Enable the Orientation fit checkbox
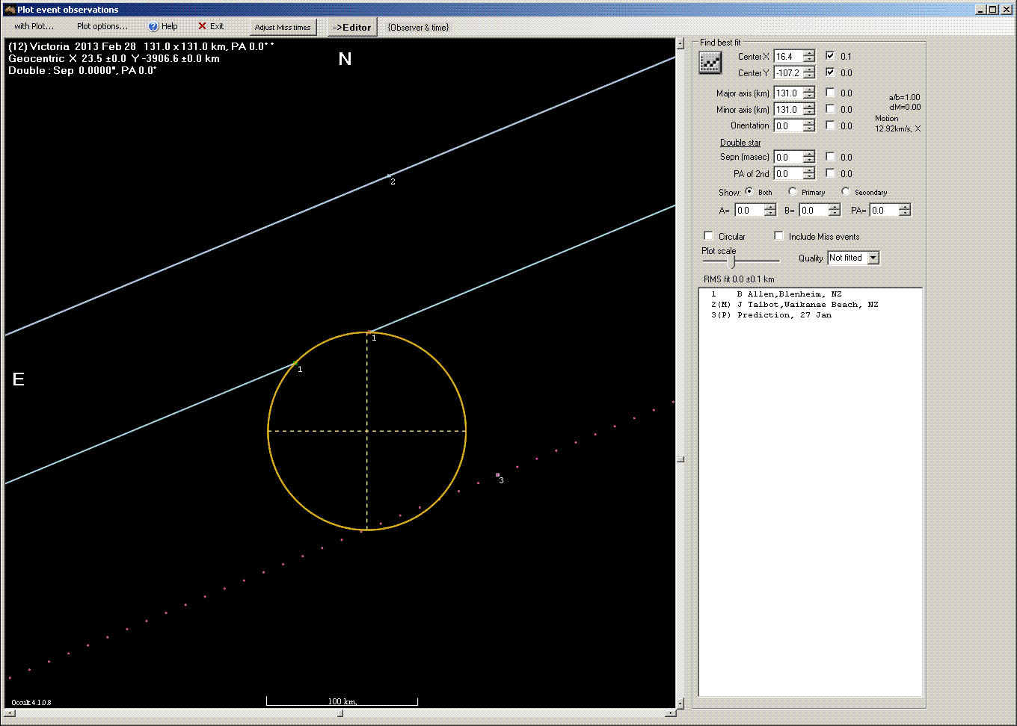The width and height of the screenshot is (1017, 726). [830, 125]
